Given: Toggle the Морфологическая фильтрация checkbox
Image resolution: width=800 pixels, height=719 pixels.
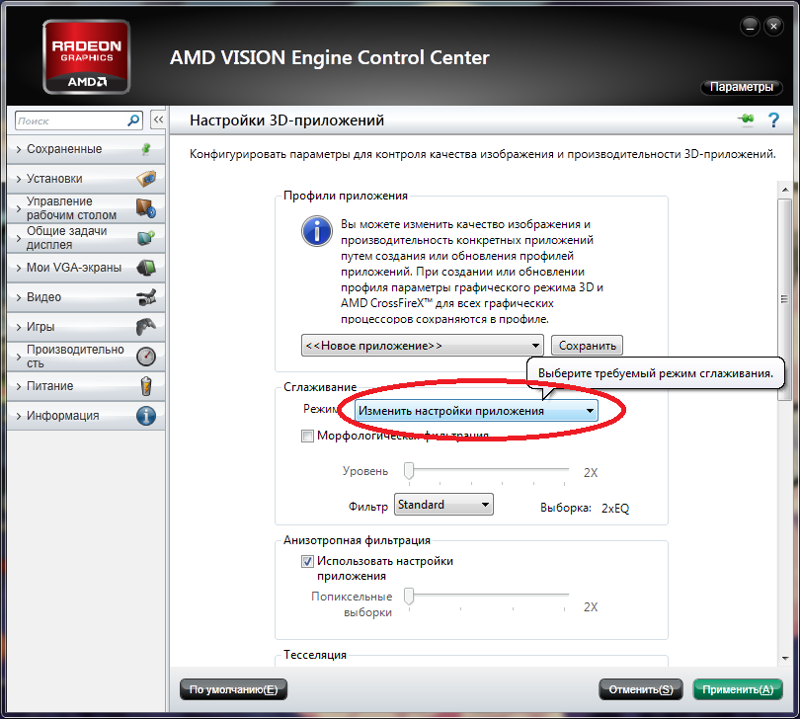Looking at the screenshot, I should (x=307, y=436).
